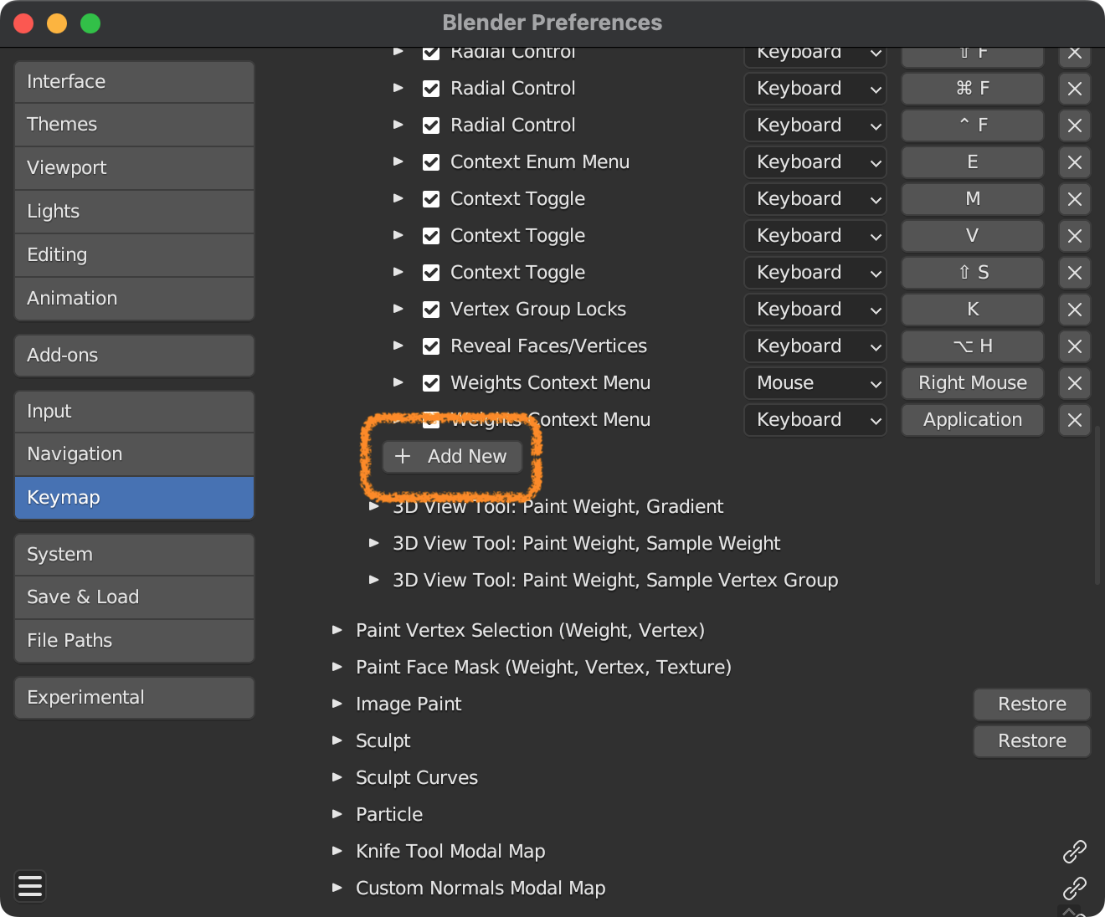Remove the Reveal Faces/Vertices keymap item
Image resolution: width=1105 pixels, height=917 pixels.
[x=1074, y=346]
